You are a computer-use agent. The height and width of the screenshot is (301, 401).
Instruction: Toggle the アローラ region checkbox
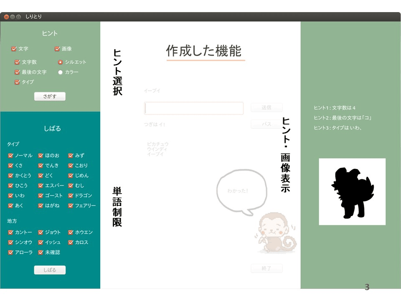click(10, 253)
